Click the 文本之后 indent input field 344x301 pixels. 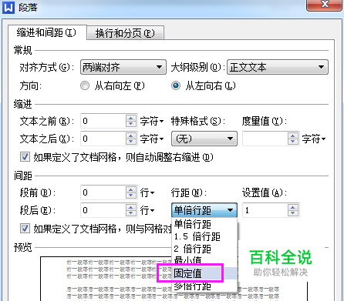click(x=103, y=139)
